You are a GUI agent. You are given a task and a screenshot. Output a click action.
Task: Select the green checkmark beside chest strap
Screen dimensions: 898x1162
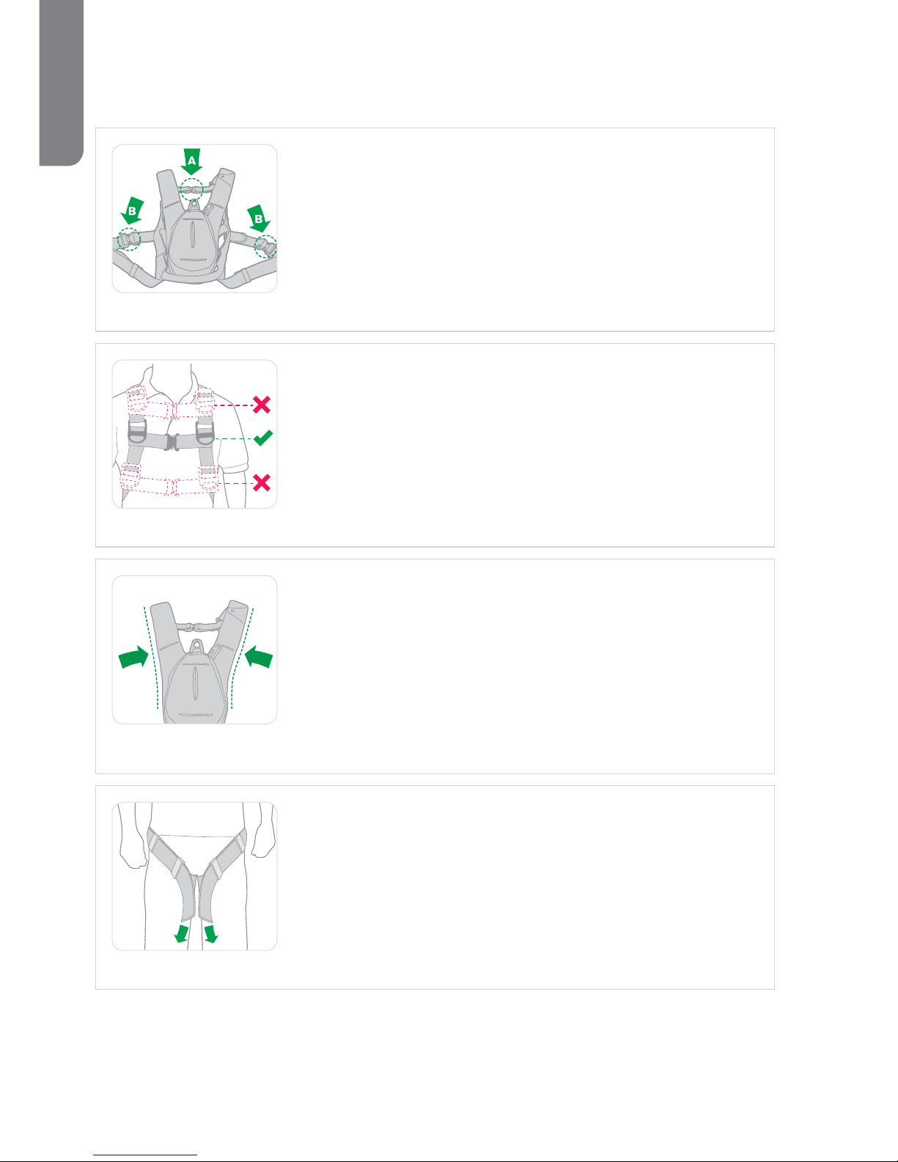262,438
